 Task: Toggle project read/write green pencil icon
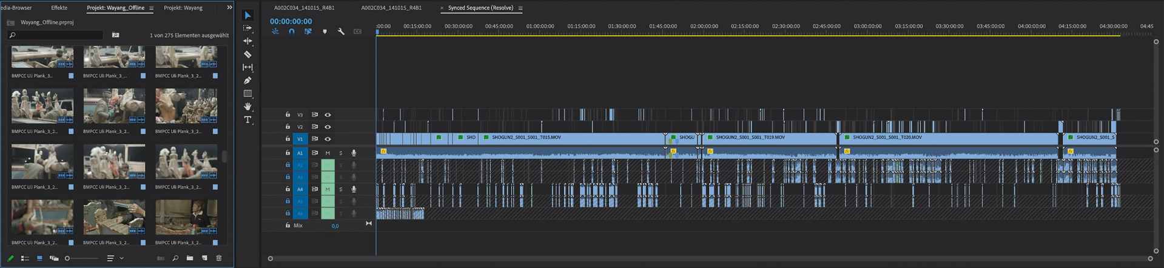[x=10, y=258]
